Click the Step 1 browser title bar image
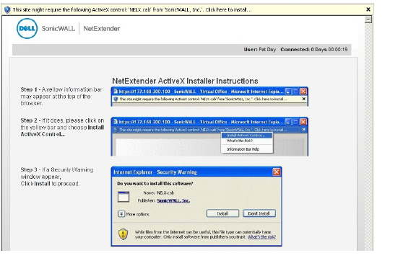The height and width of the screenshot is (266, 416). coord(209,92)
